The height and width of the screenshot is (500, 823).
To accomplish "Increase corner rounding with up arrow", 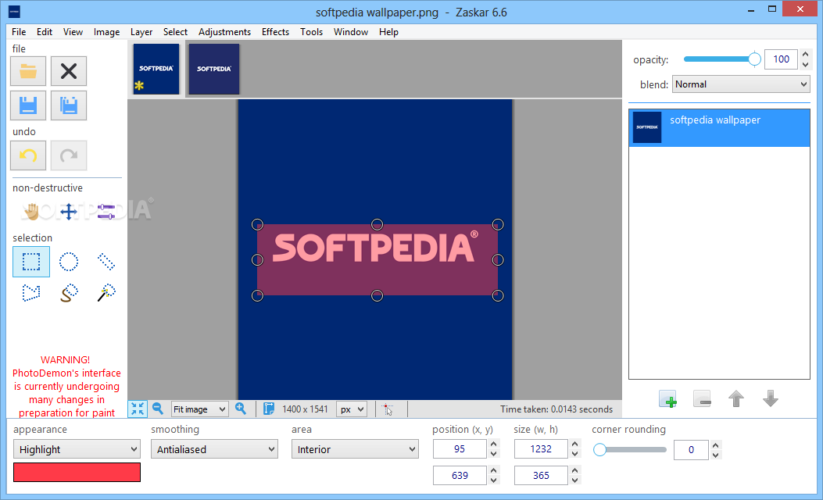I will (x=715, y=445).
